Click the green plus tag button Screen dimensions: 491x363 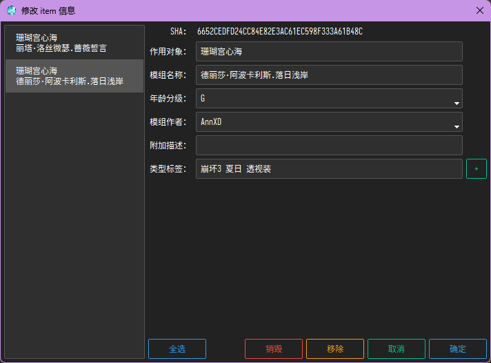(x=477, y=168)
